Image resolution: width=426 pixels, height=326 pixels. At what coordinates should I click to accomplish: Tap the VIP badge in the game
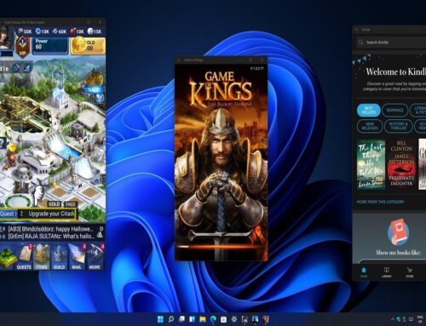coord(22,48)
